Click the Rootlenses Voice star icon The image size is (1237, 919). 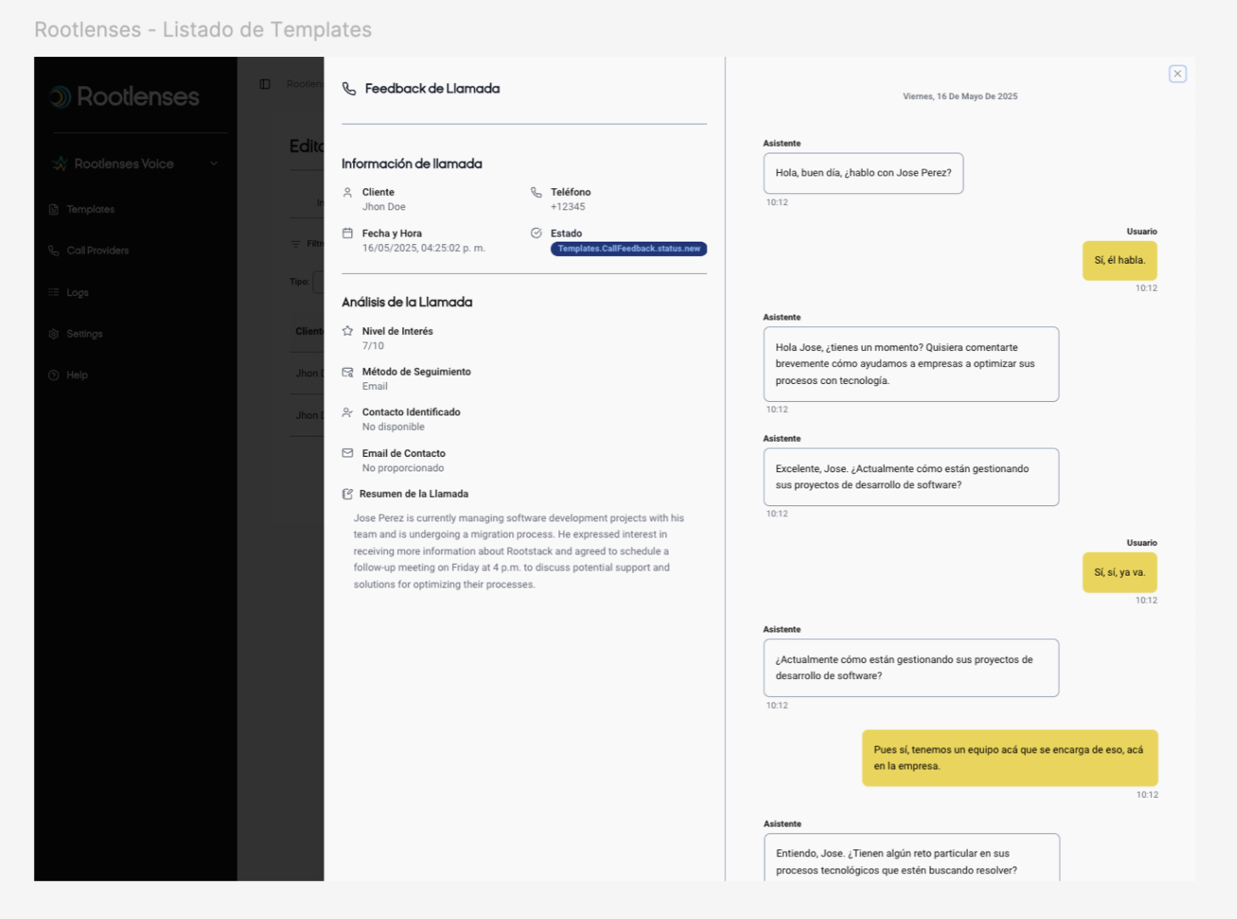[x=59, y=164]
